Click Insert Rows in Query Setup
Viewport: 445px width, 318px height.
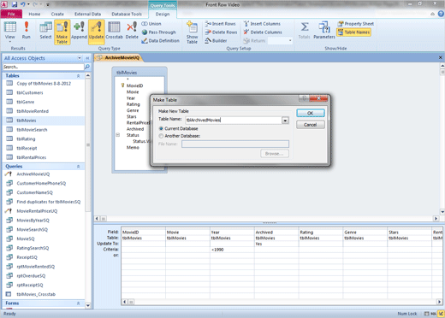220,24
